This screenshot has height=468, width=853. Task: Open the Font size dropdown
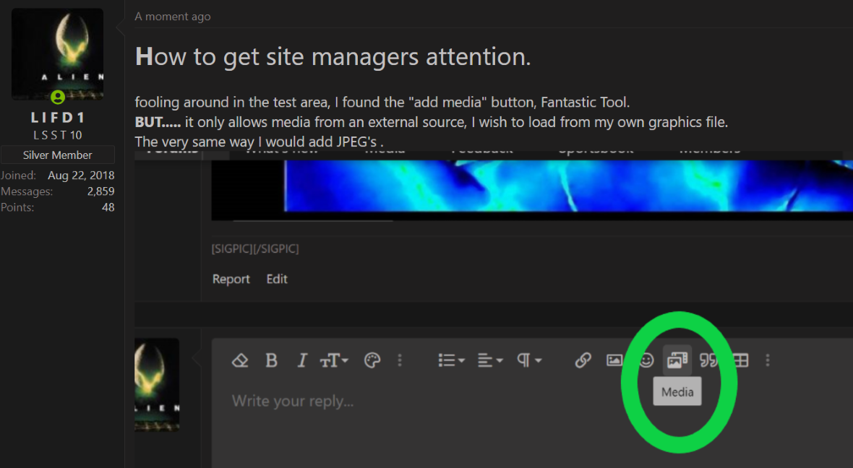[333, 360]
